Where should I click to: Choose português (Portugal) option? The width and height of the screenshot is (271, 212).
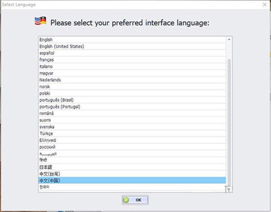tap(132, 107)
